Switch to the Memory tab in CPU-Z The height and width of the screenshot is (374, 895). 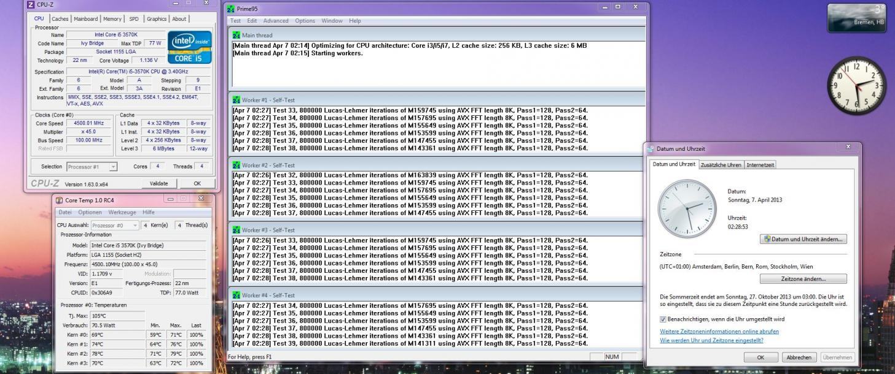point(112,19)
